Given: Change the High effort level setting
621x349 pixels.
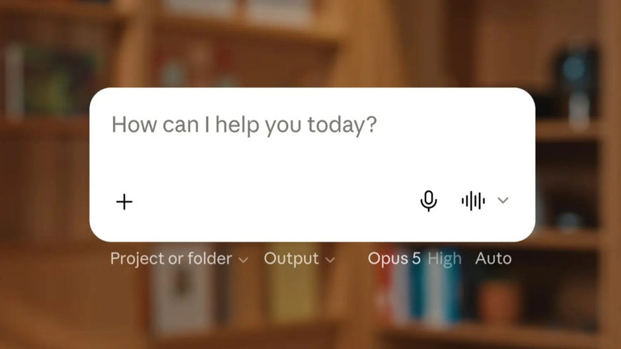Looking at the screenshot, I should coord(445,259).
